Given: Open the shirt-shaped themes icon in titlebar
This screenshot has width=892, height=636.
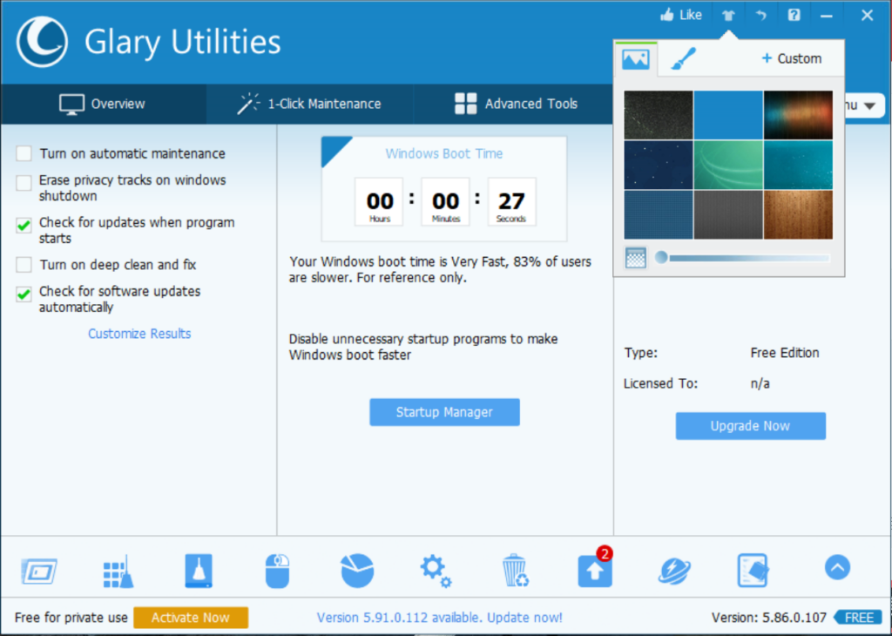Looking at the screenshot, I should (x=728, y=14).
